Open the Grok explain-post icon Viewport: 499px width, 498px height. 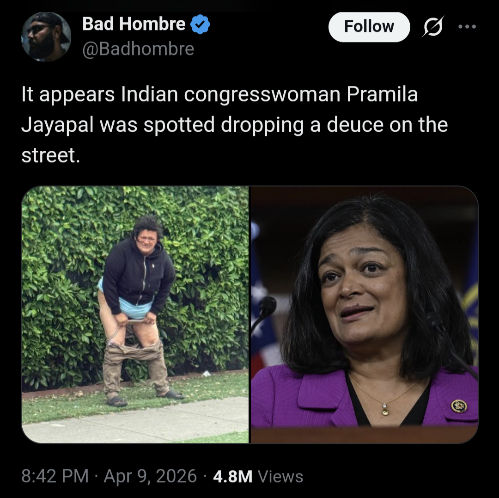[433, 27]
